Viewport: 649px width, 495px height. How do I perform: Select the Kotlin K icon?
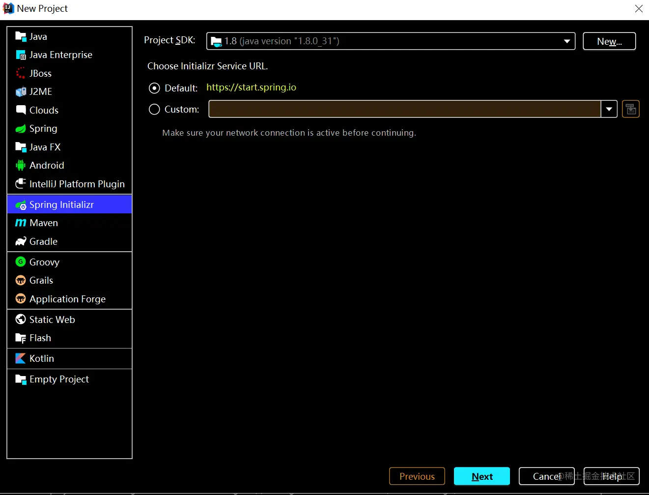pyautogui.click(x=21, y=358)
